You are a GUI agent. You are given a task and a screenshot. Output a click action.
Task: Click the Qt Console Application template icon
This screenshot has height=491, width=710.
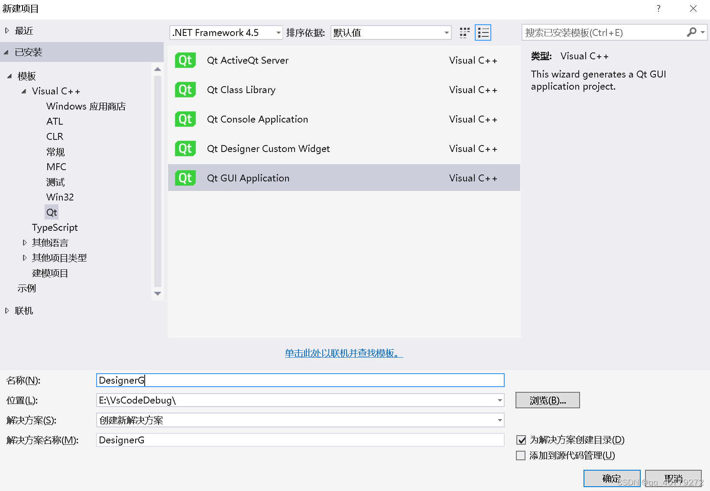coord(185,119)
